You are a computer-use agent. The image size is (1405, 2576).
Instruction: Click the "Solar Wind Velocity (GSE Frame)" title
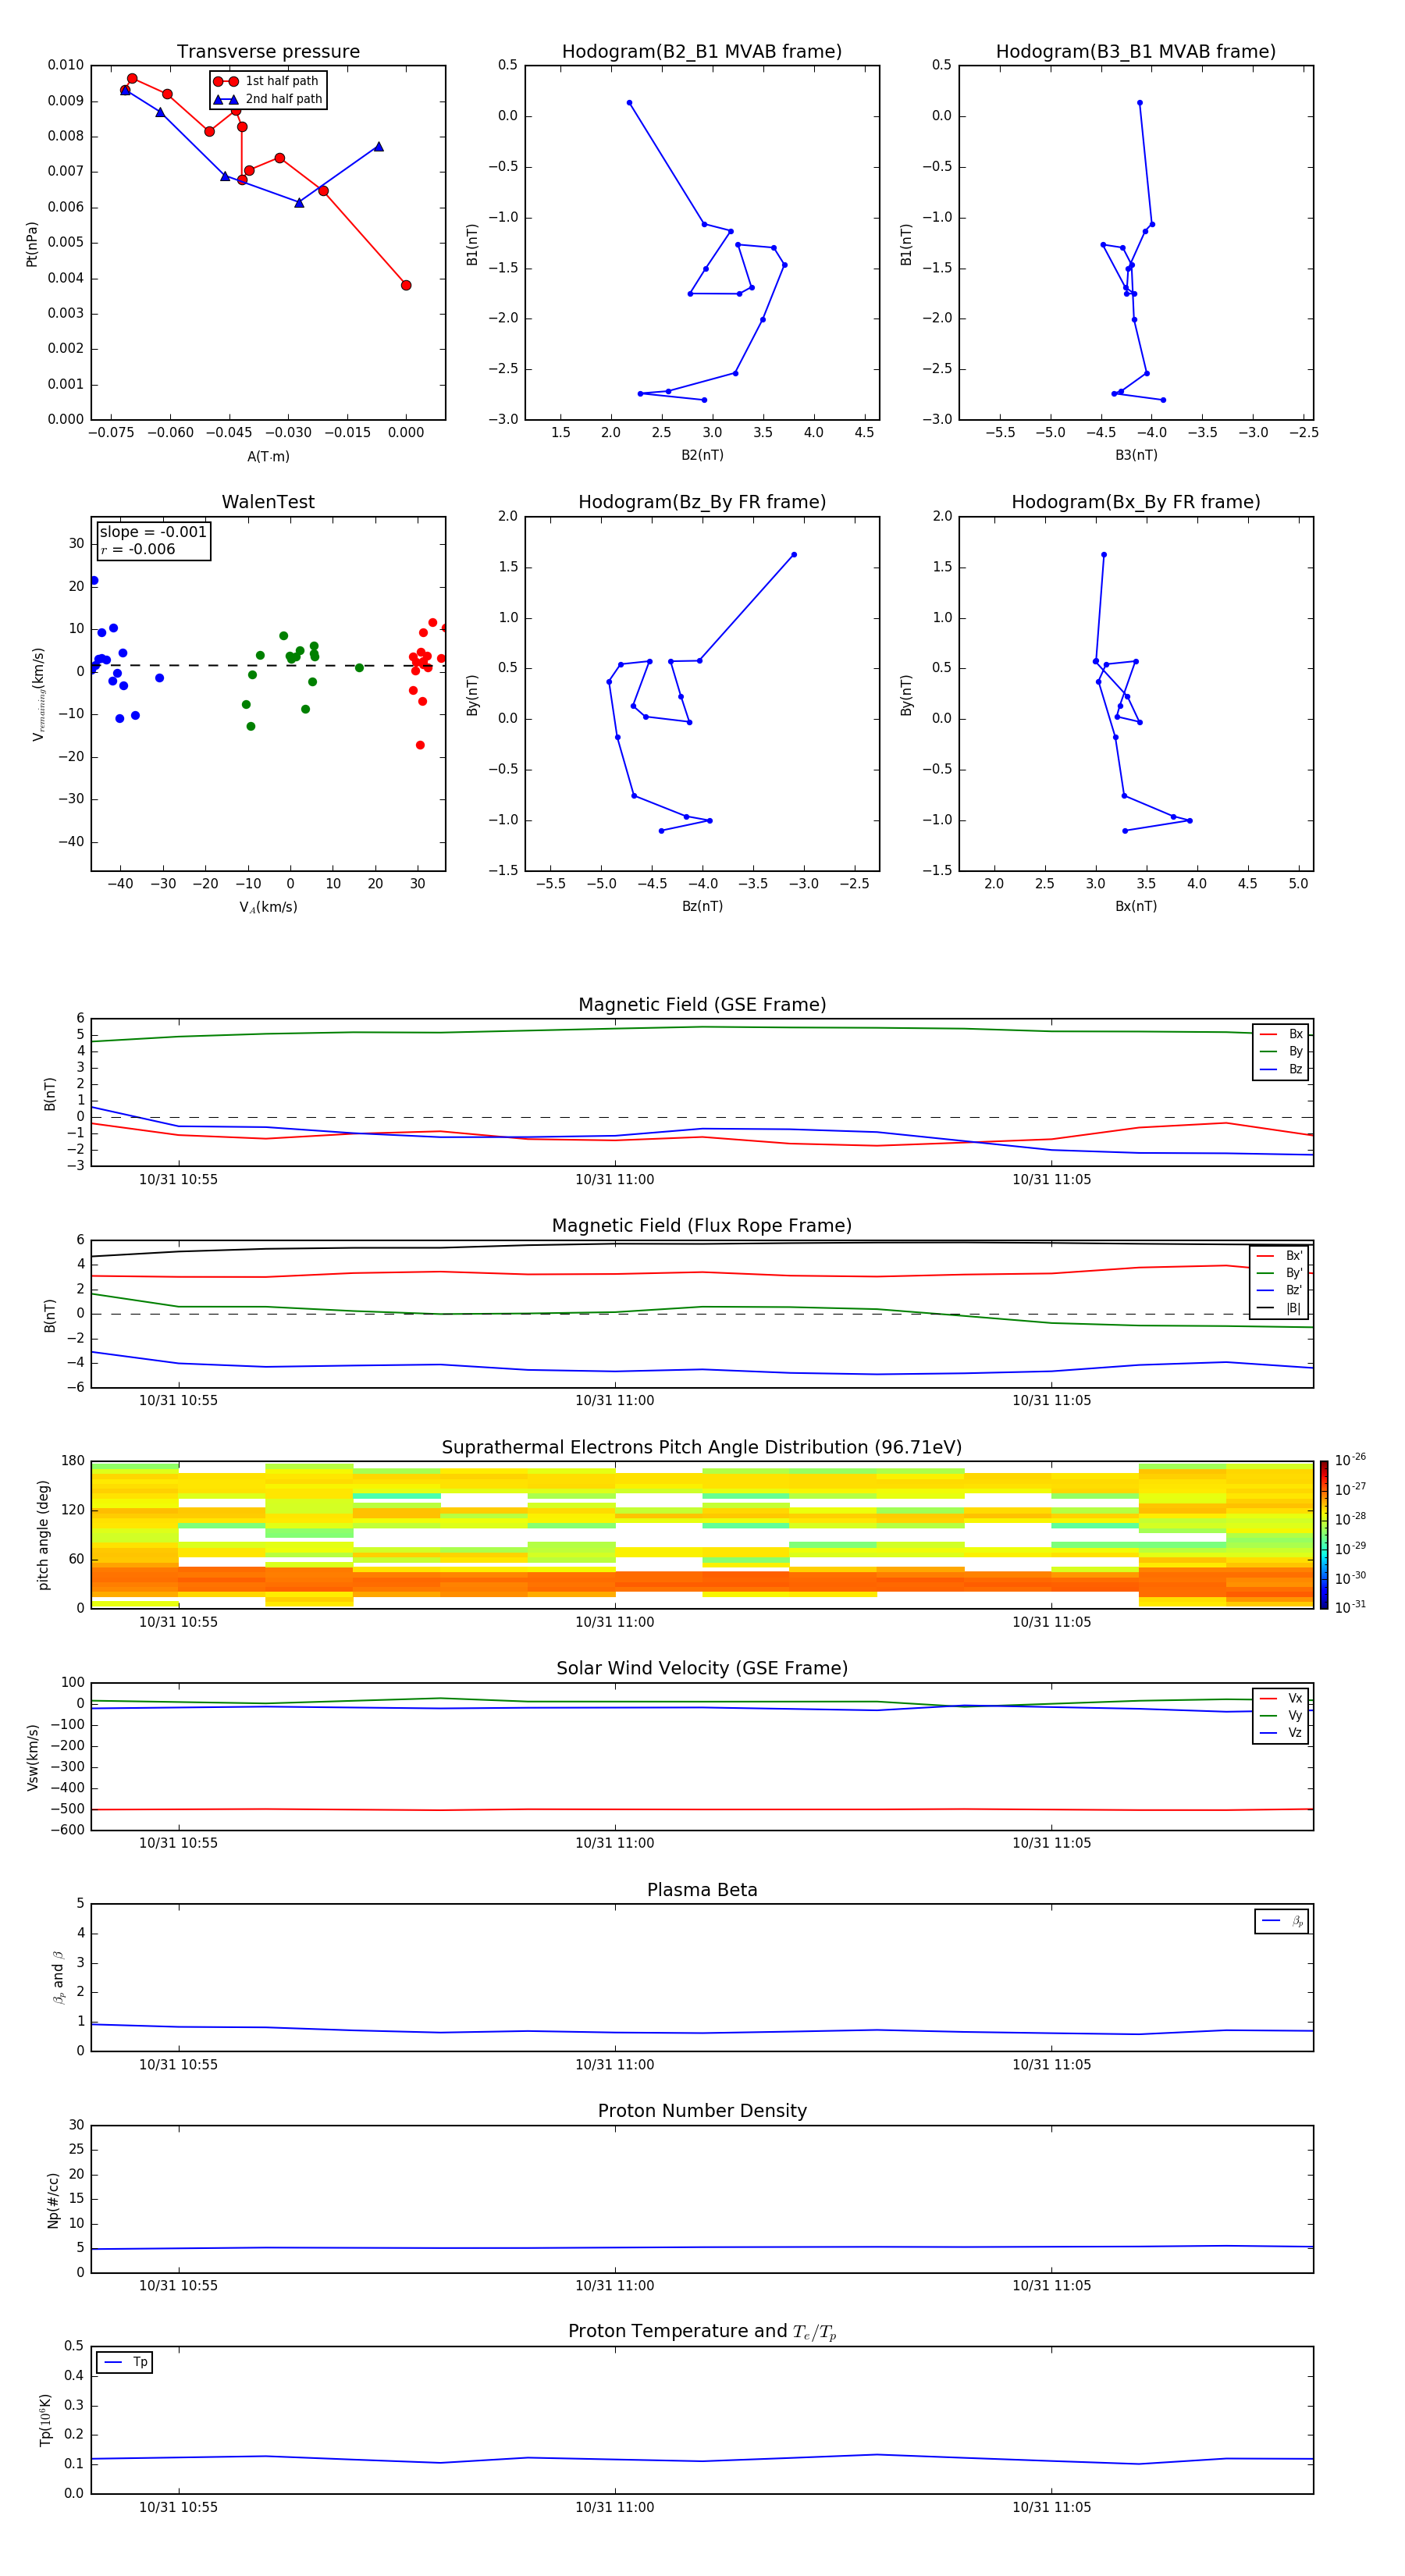(702, 1668)
